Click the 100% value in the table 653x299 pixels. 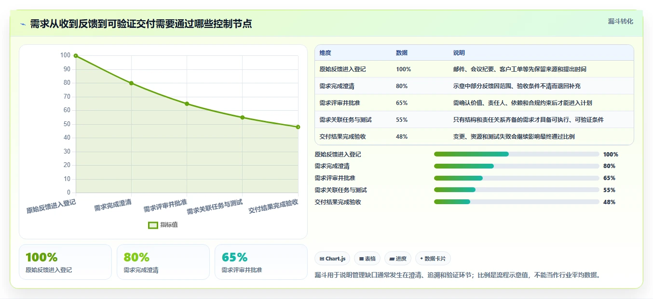[403, 69]
